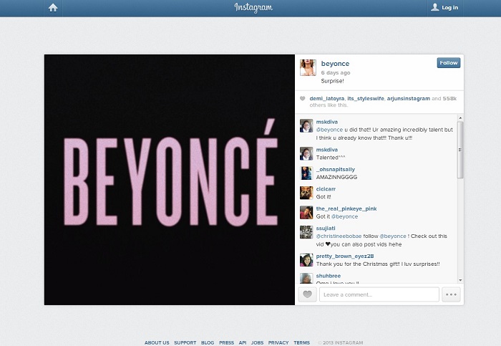Open the cicicarr username
Viewport: 501px width, 346px height.
tap(326, 189)
